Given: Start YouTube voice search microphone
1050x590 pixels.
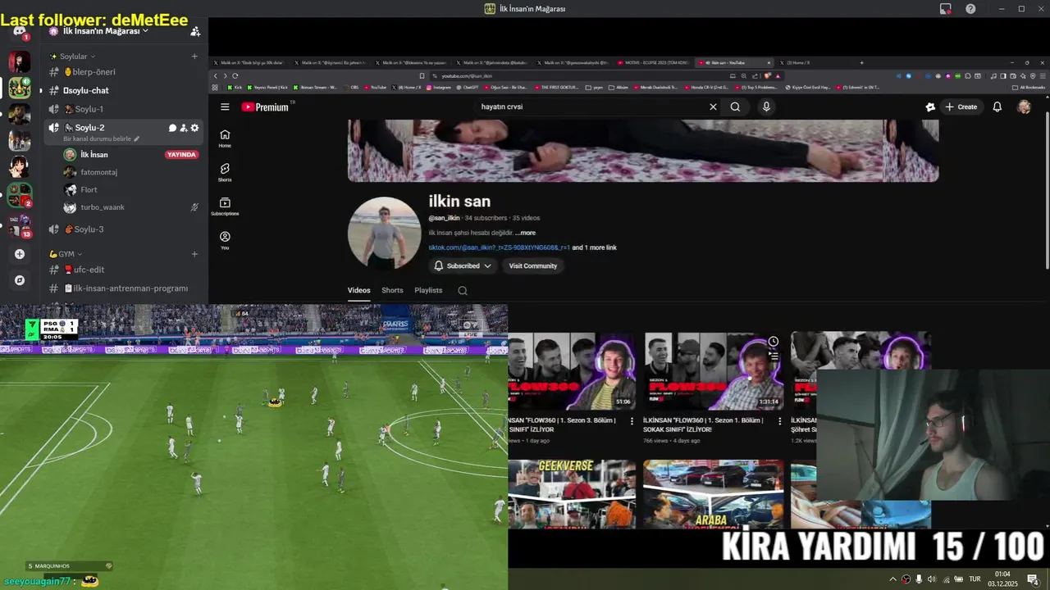Looking at the screenshot, I should [x=766, y=107].
